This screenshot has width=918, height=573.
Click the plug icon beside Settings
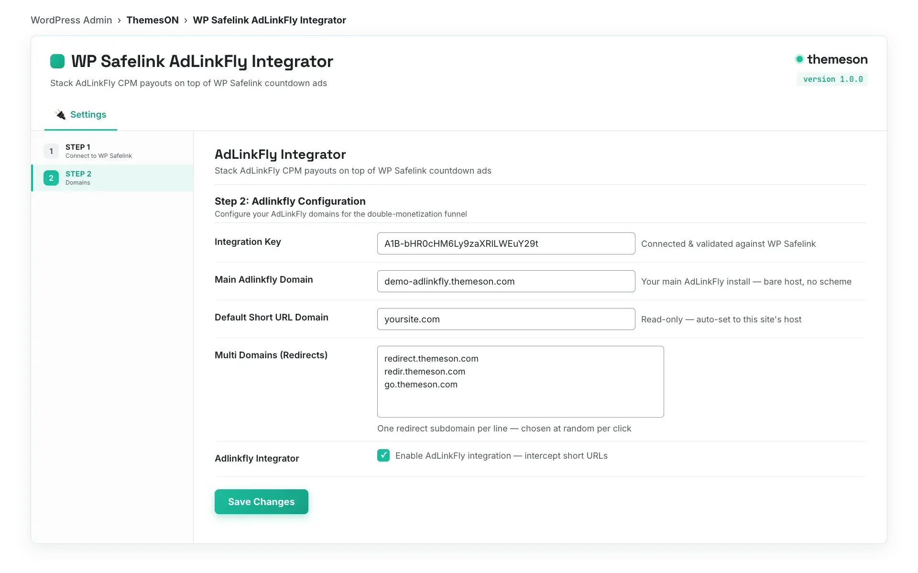[x=60, y=114]
